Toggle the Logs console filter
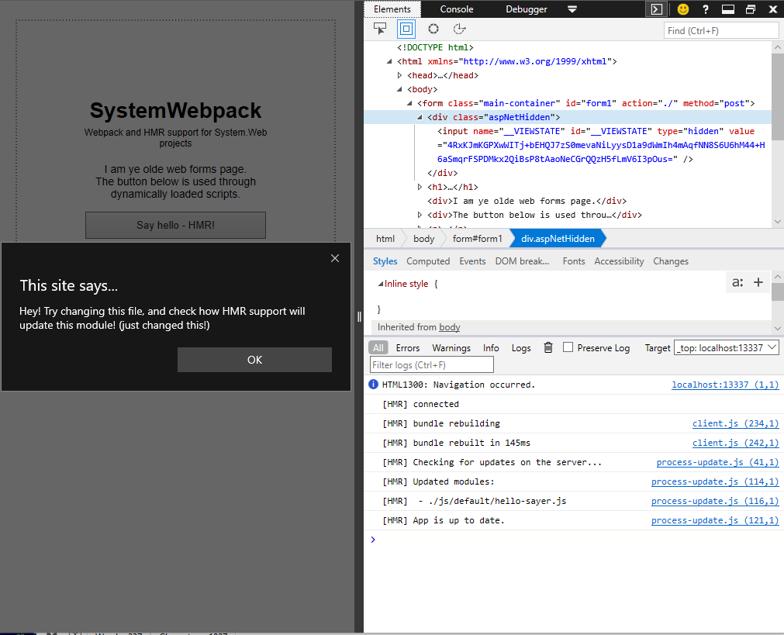The image size is (784, 635). coord(521,348)
